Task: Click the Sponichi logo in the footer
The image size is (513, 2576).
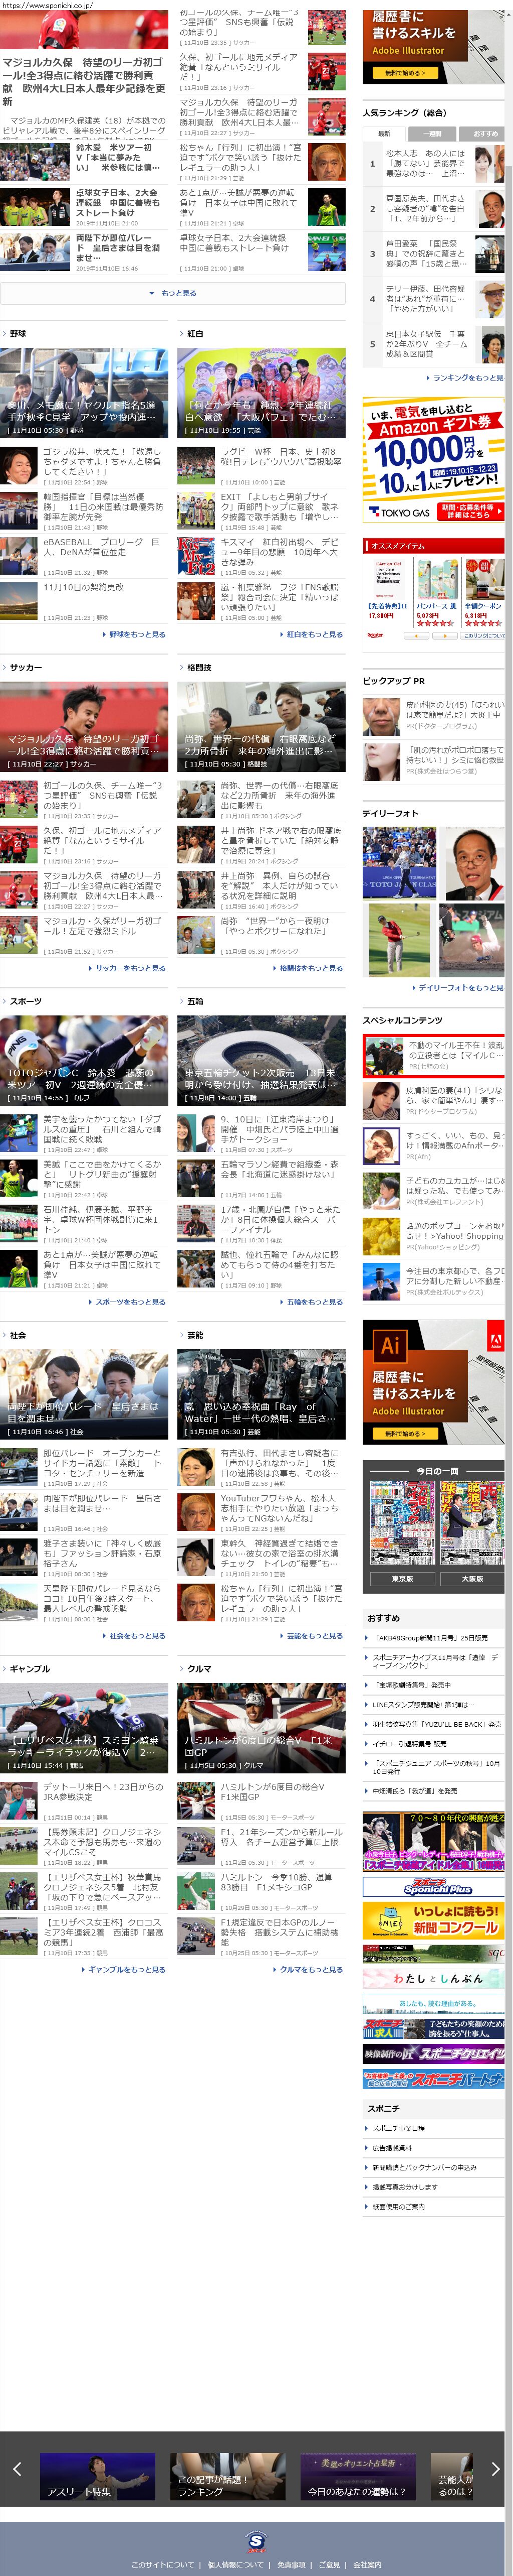Action: coord(256,2540)
